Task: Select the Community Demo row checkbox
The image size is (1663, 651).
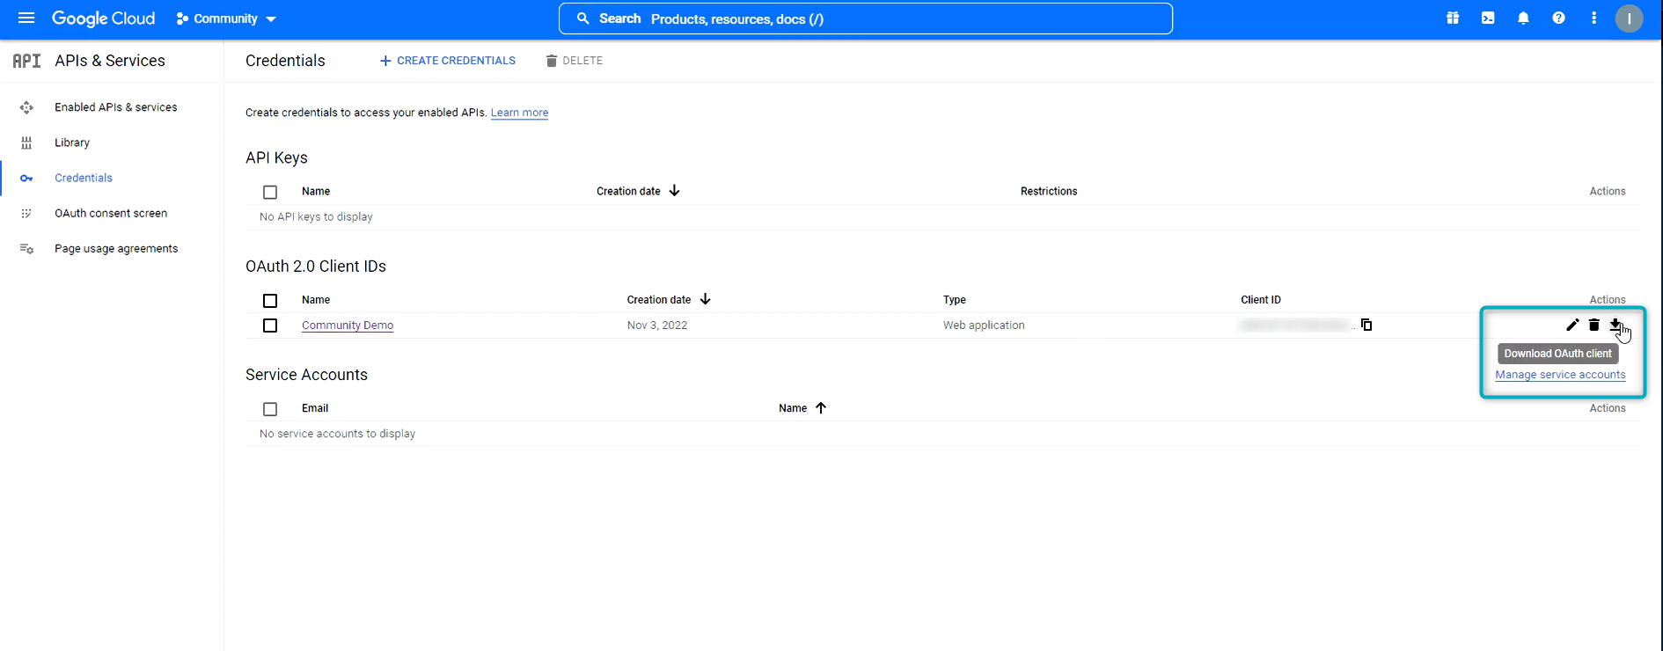Action: [270, 325]
